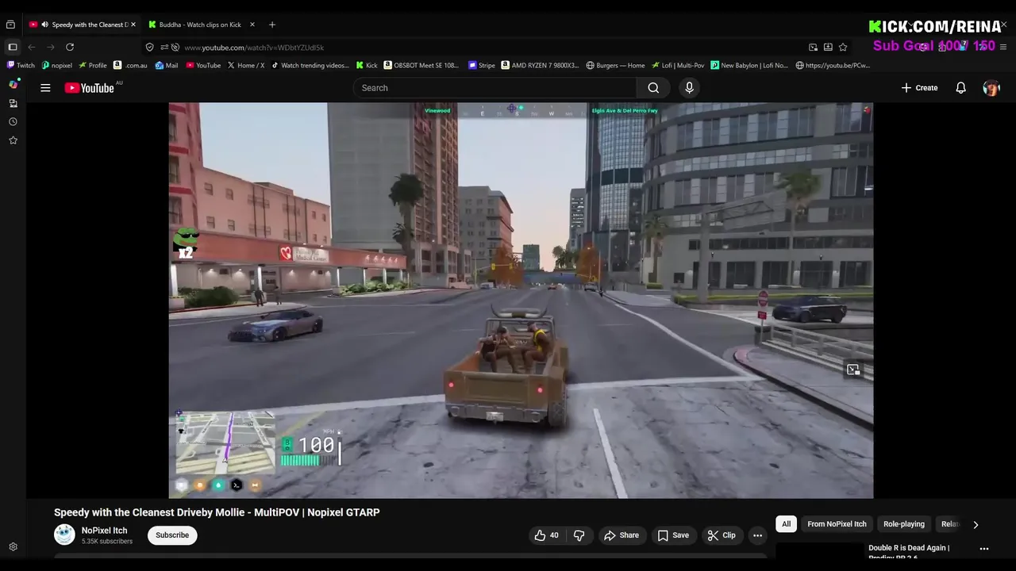
Task: Click the Save button
Action: click(673, 535)
